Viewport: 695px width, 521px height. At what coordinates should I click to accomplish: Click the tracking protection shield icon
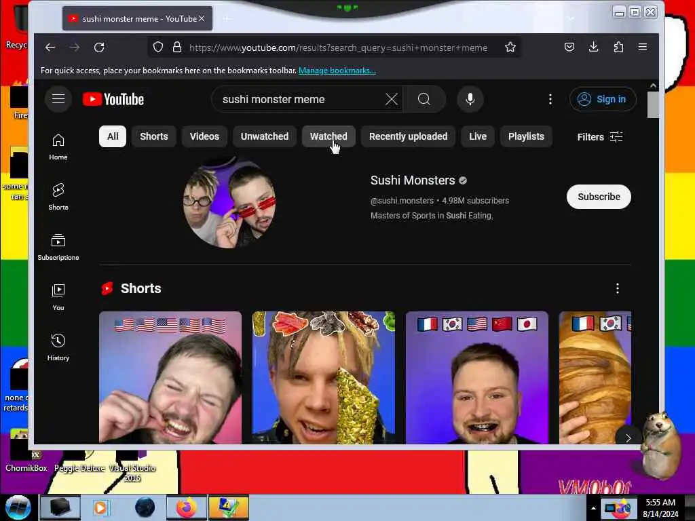(x=157, y=47)
